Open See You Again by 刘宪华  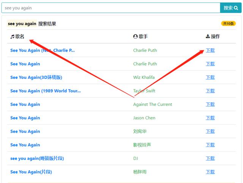(25, 131)
